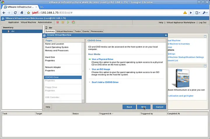Viewport: 210px width, 139px height.
Task: Click the yellow security warning triangle
Action: [x=185, y=13]
